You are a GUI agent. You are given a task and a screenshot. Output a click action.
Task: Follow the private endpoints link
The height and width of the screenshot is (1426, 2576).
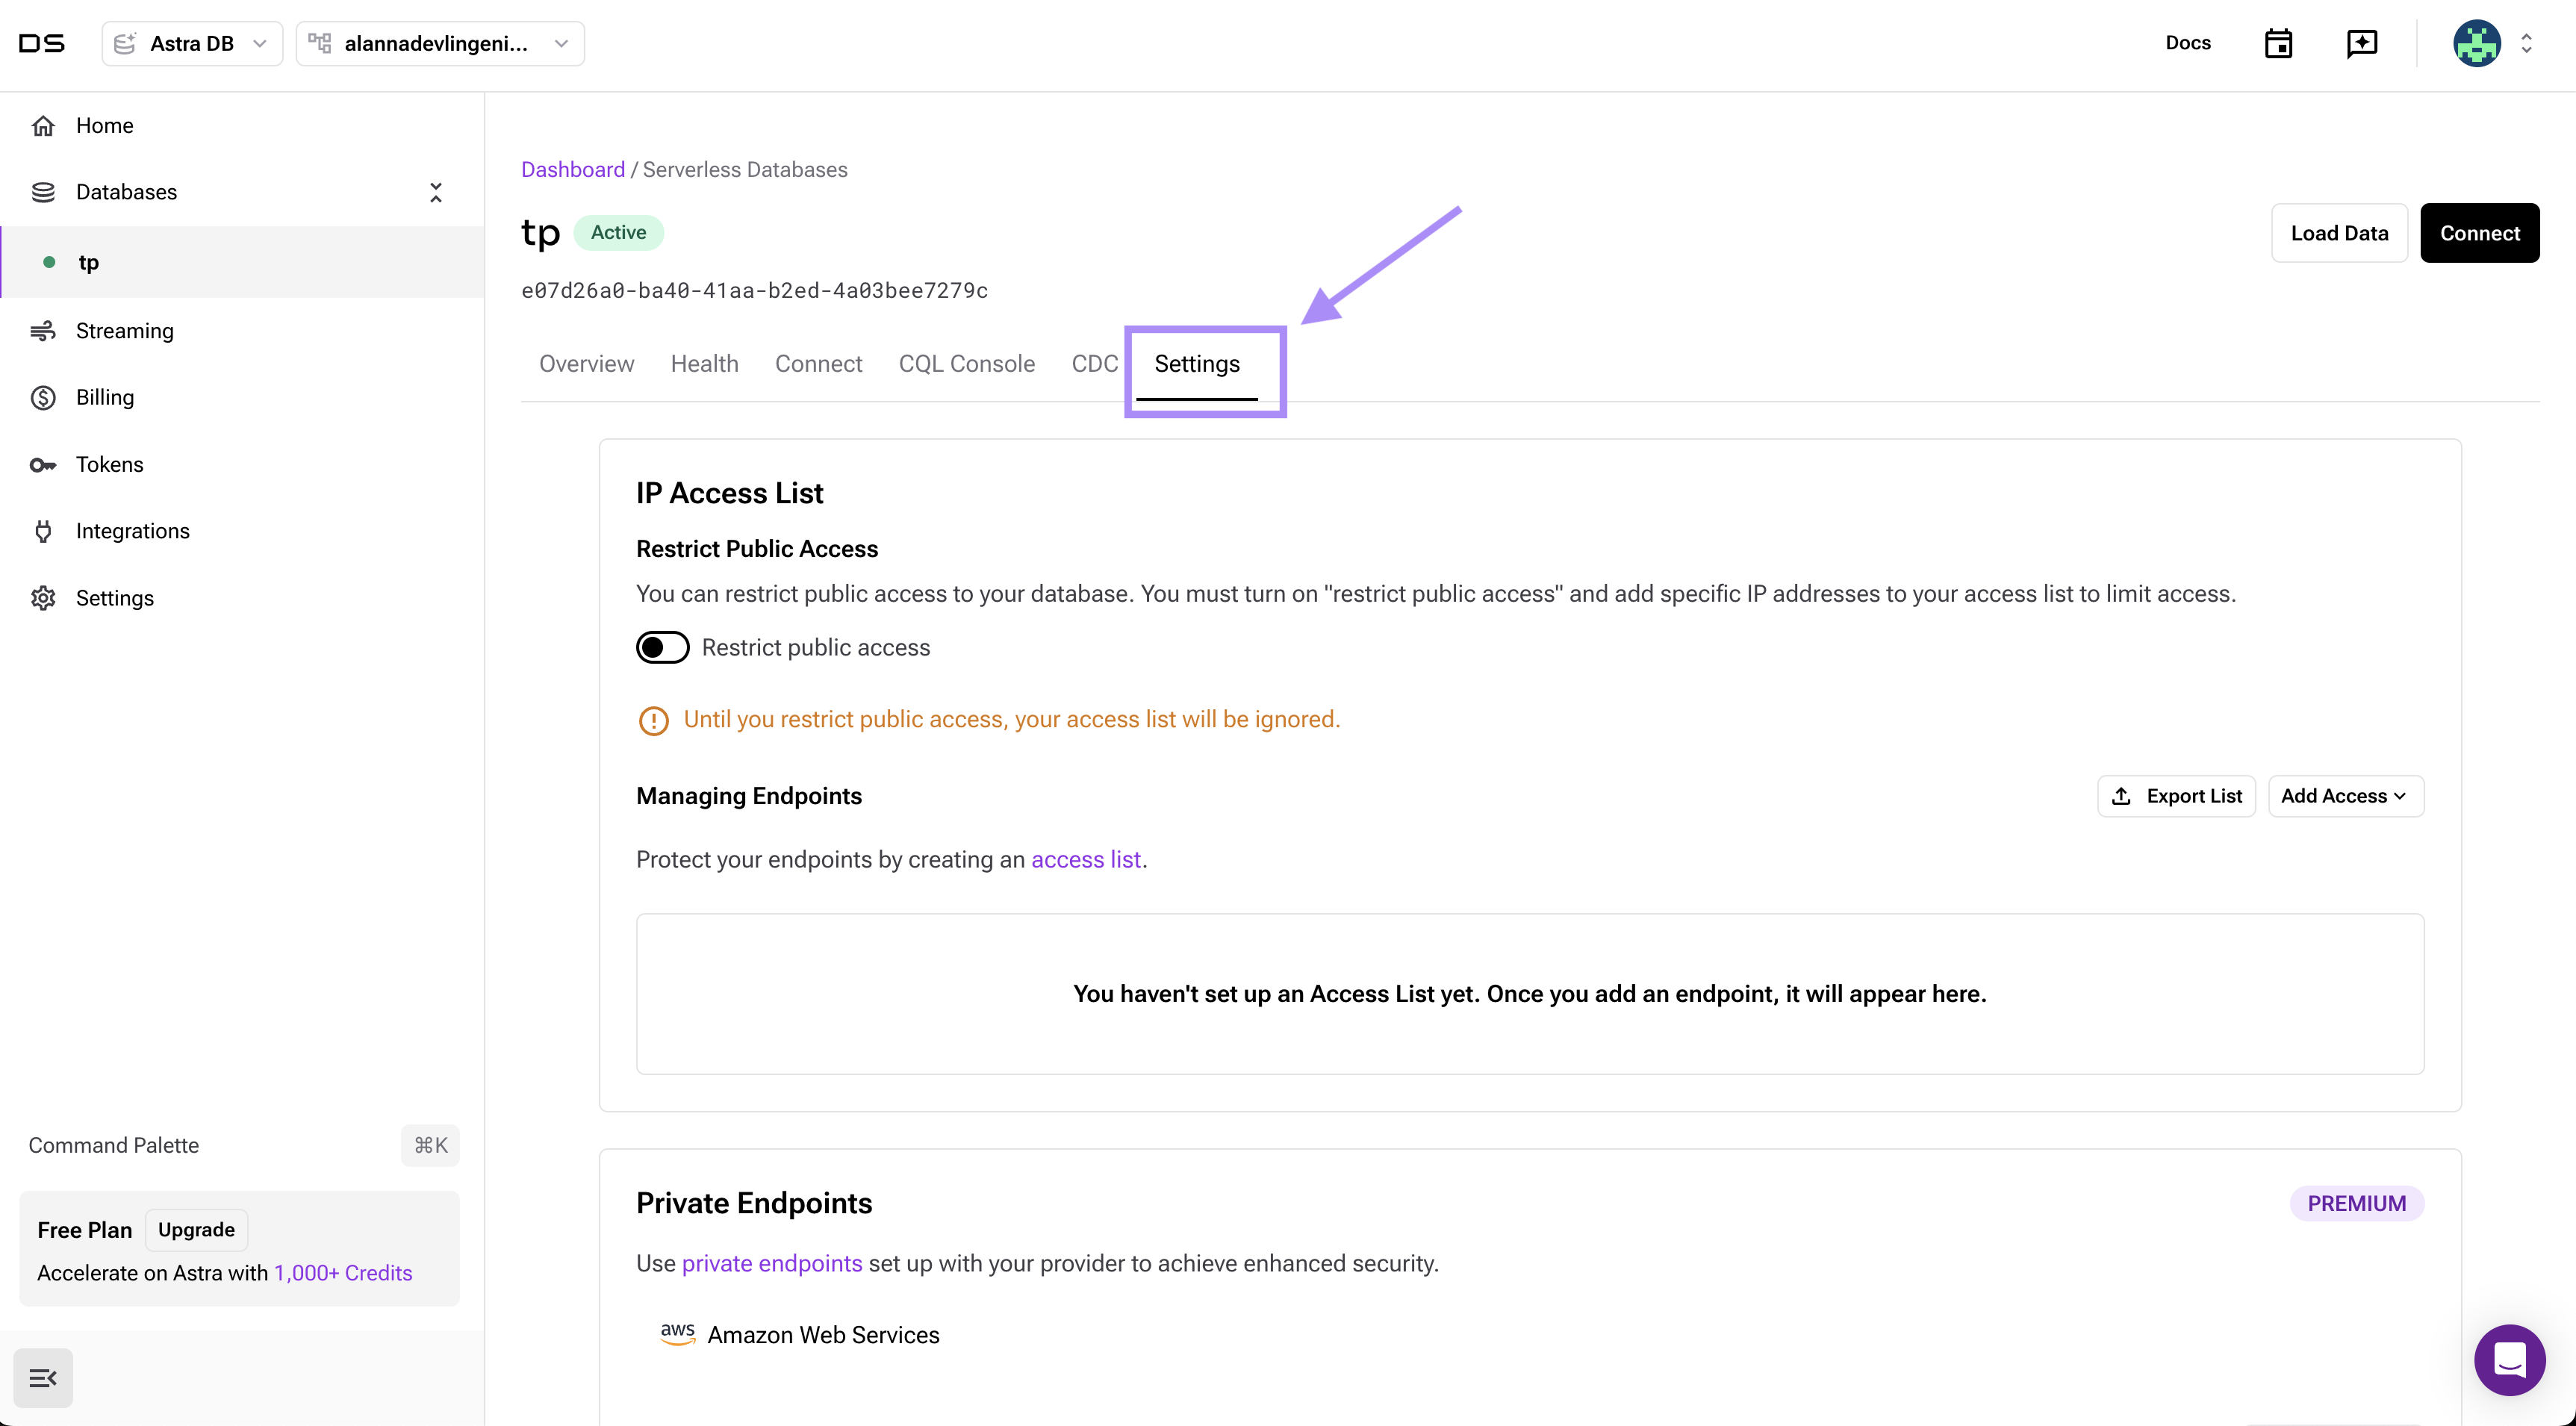(x=771, y=1263)
